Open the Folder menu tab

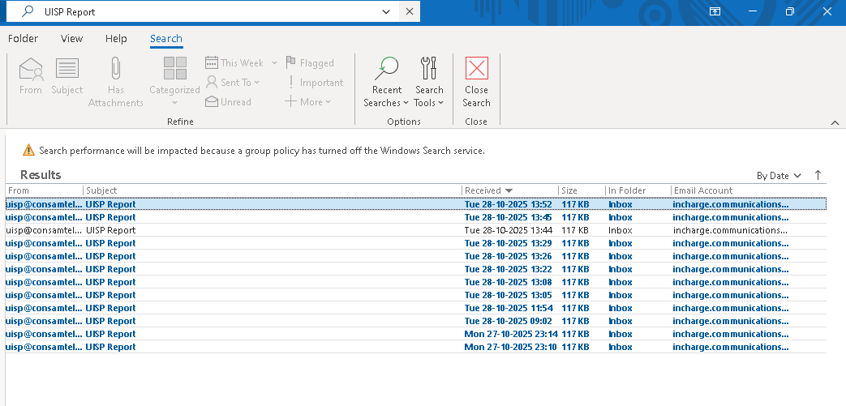[x=23, y=38]
